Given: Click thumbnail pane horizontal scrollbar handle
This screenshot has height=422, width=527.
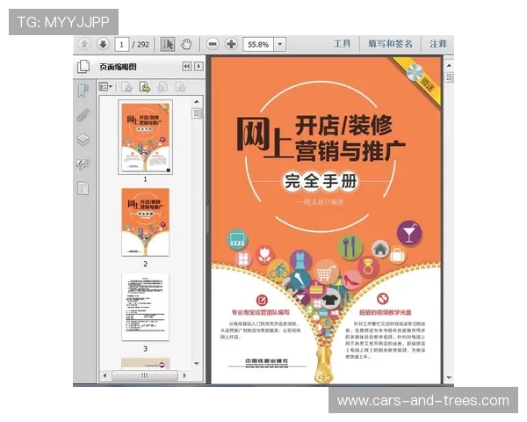Looking at the screenshot, I should [x=145, y=375].
